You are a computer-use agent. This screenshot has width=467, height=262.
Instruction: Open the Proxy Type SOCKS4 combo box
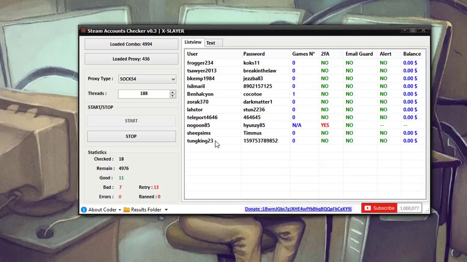pos(147,79)
